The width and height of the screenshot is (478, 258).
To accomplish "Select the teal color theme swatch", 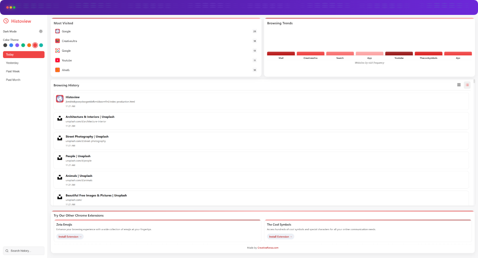I will pos(41,45).
